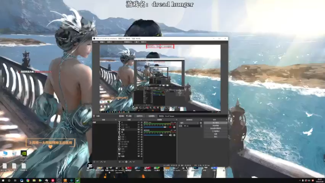Open the CapCut desktop shortcut icon

[x=90, y=167]
